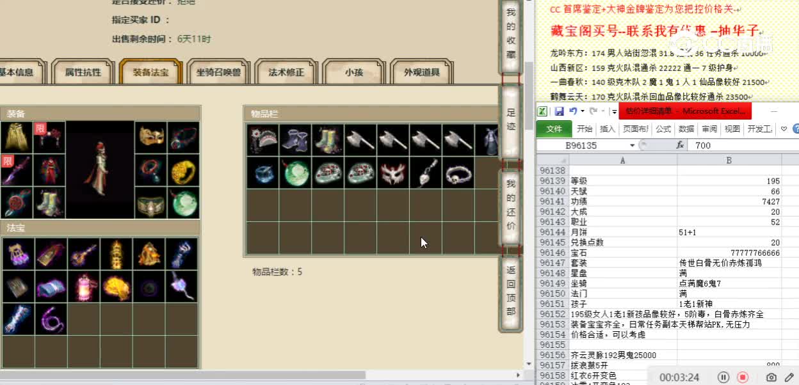This screenshot has width=799, height=385.
Task: Select the red flower headdress equipment item
Action: coord(49,137)
